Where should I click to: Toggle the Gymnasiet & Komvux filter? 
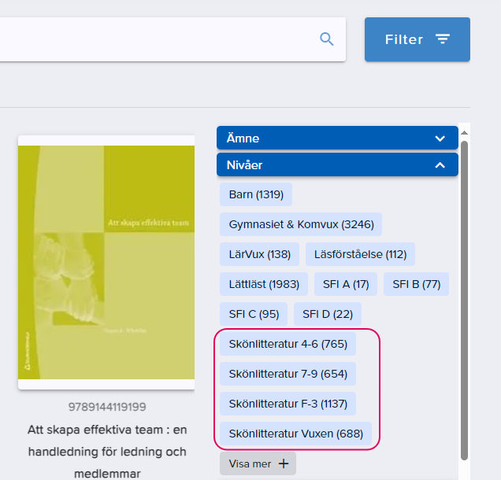pos(301,224)
